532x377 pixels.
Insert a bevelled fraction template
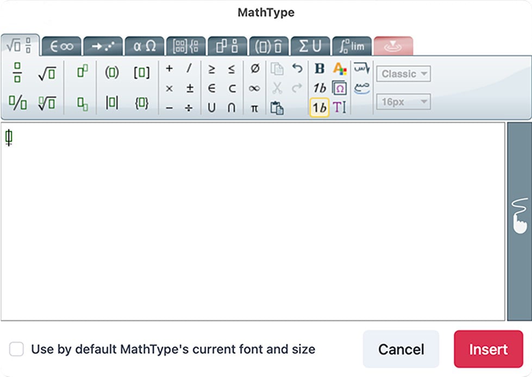(17, 103)
